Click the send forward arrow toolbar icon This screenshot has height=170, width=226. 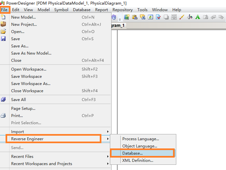click(x=221, y=17)
